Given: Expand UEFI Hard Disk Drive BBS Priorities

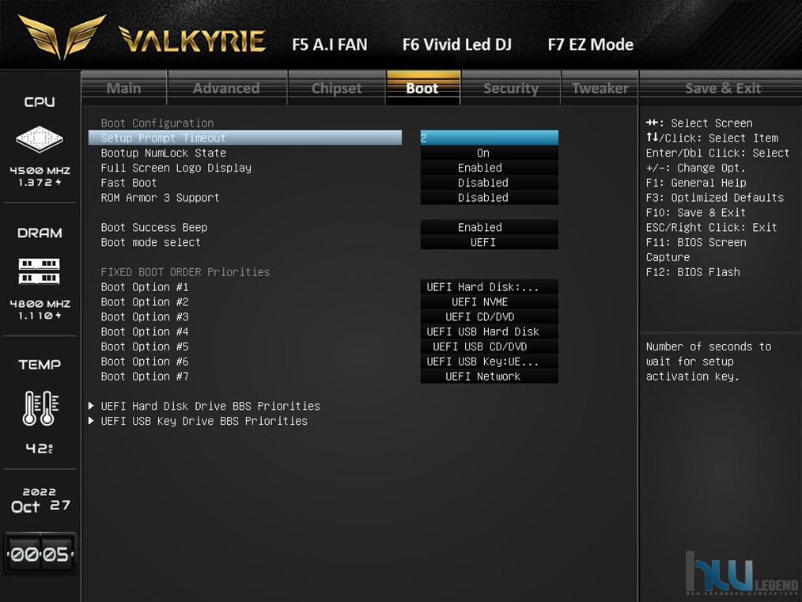Looking at the screenshot, I should pyautogui.click(x=210, y=406).
